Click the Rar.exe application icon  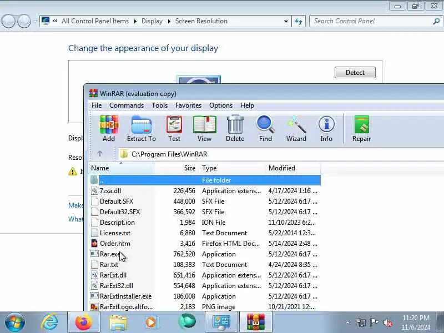pyautogui.click(x=94, y=254)
